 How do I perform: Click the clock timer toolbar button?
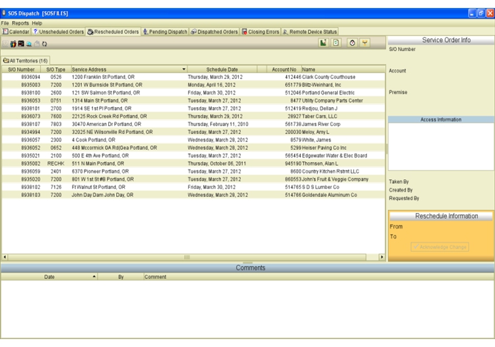(x=352, y=43)
